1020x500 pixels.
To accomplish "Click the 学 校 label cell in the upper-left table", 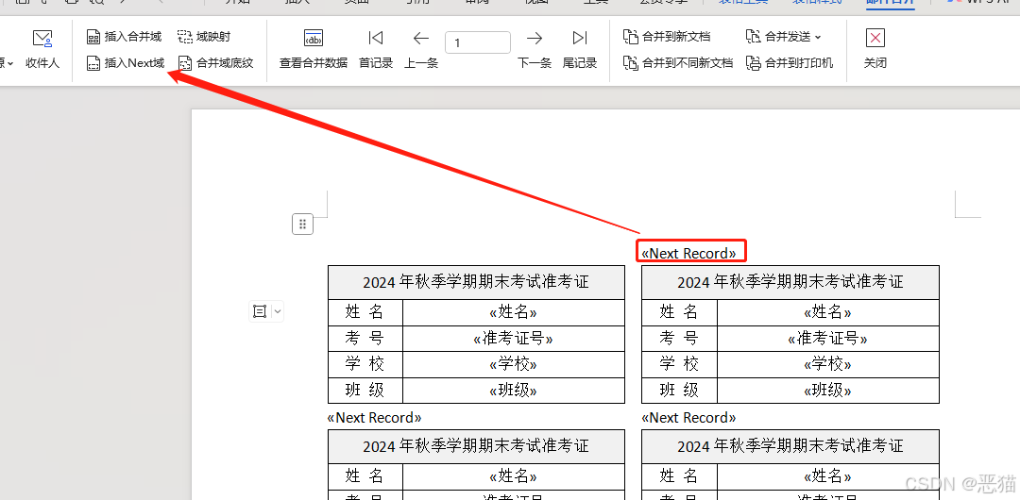I will (365, 365).
